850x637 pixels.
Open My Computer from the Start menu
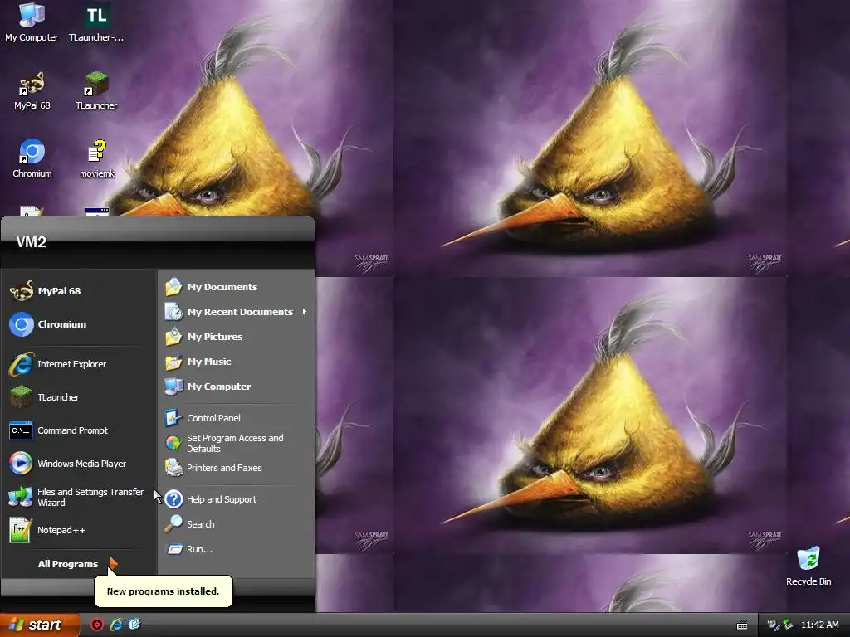click(237, 387)
